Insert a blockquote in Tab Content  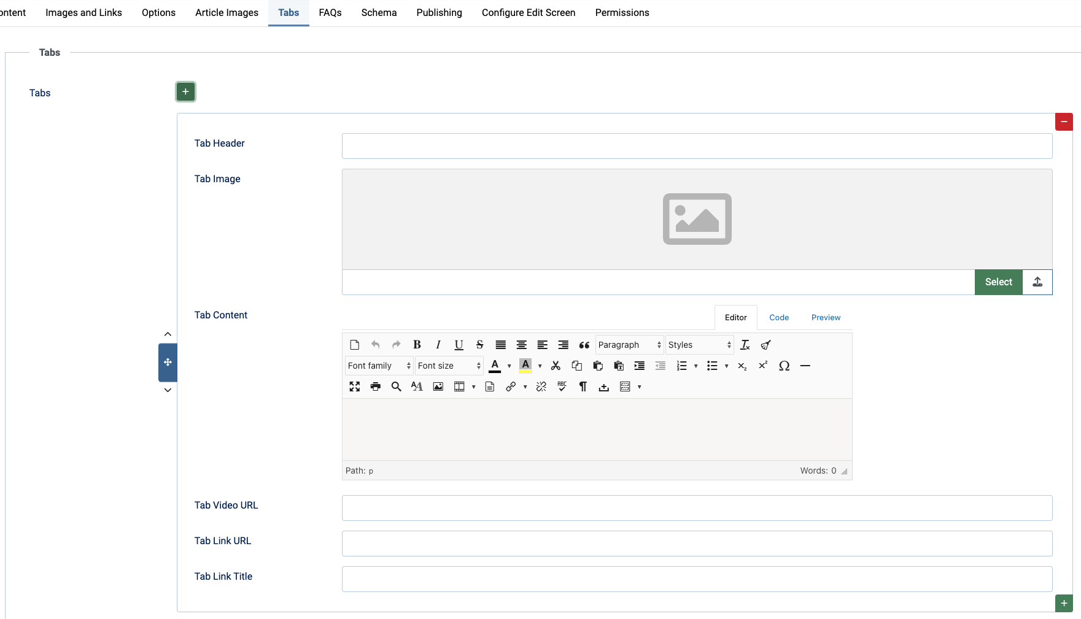[x=584, y=345]
